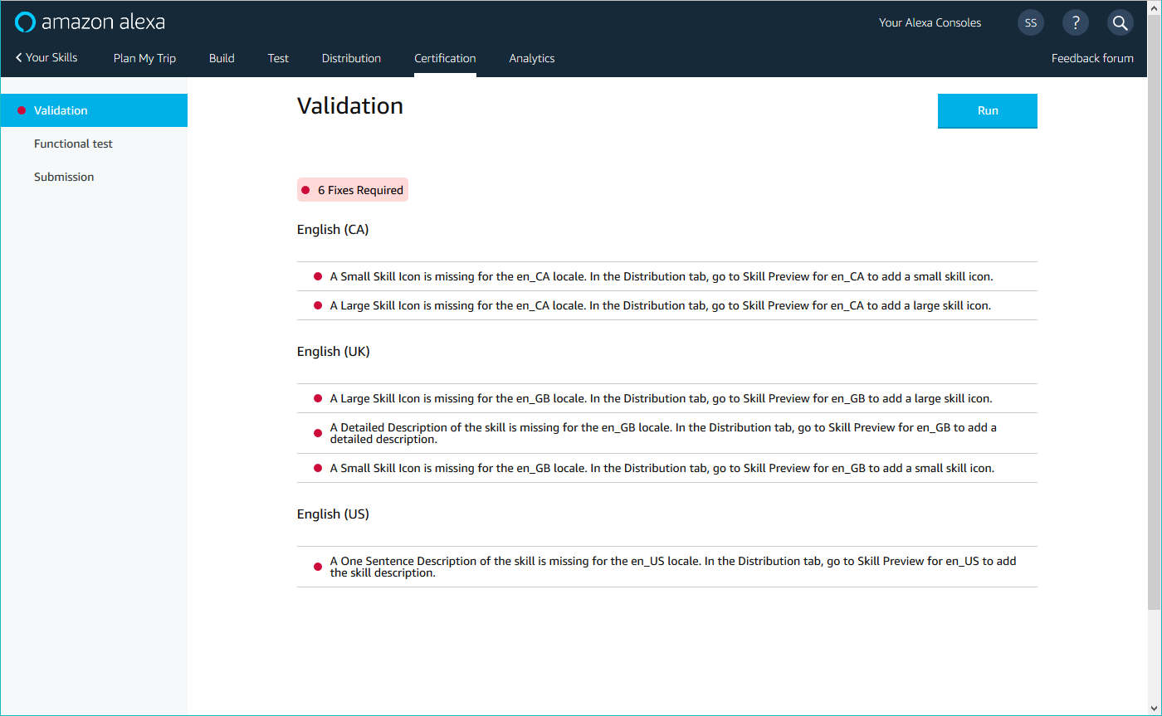The height and width of the screenshot is (716, 1162).
Task: Click the red error dot for en_GB large icon
Action: pos(316,397)
